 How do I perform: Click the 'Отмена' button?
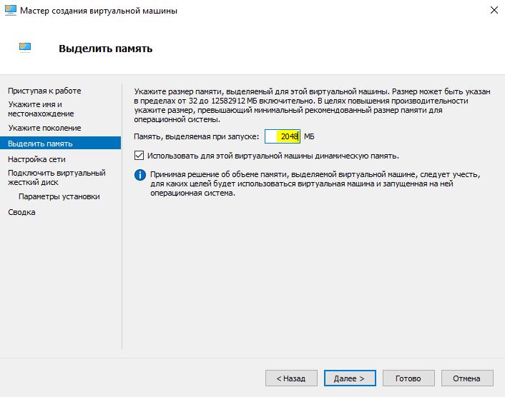click(467, 378)
